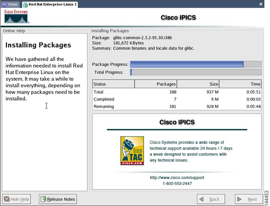Switch to the Home tab
The height and width of the screenshot is (206, 270).
(10, 4)
